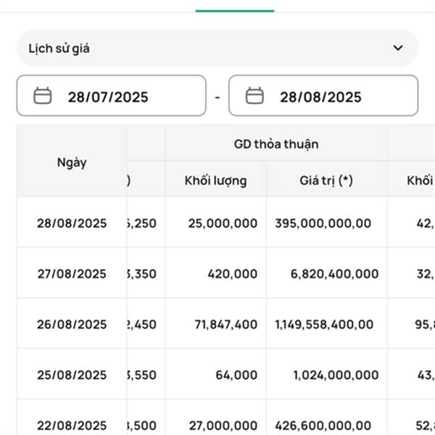Select the 27/08/2025 row date
435x435 pixels.
[x=72, y=274]
